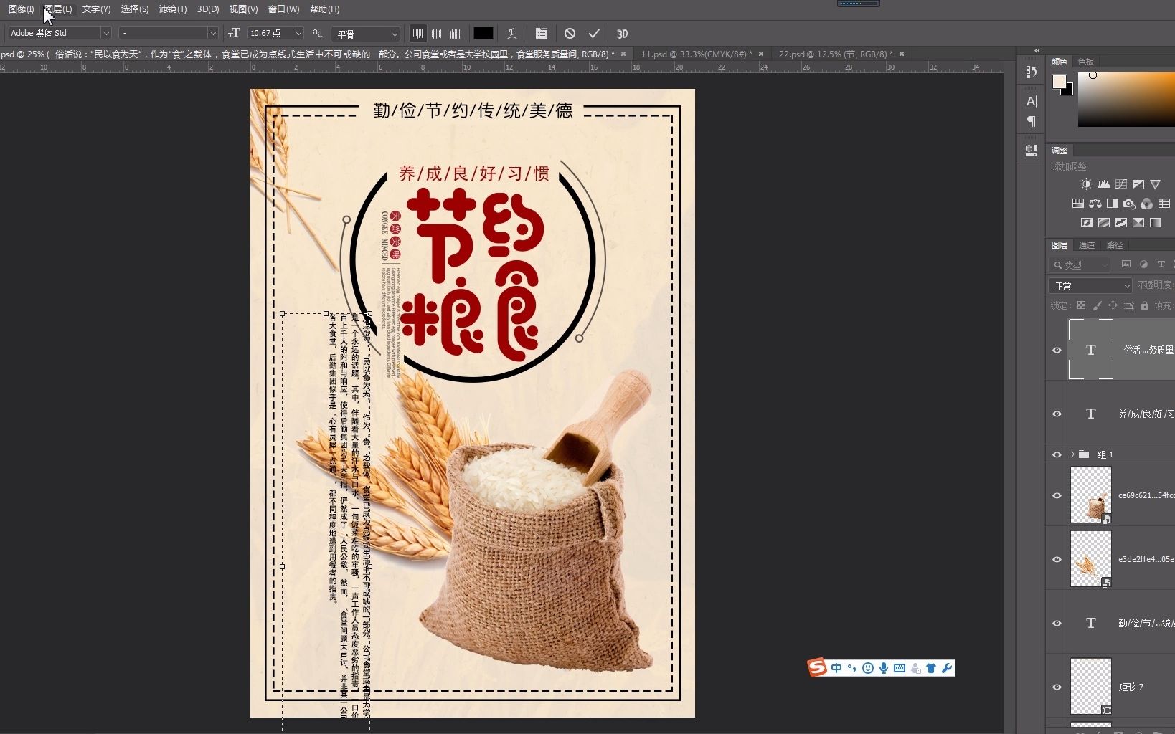1175x734 pixels.
Task: Switch to the 通道 channels tab
Action: point(1087,245)
